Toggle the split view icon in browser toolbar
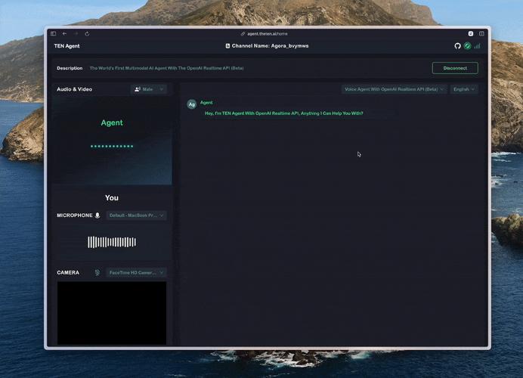This screenshot has height=378, width=523. coord(481,34)
